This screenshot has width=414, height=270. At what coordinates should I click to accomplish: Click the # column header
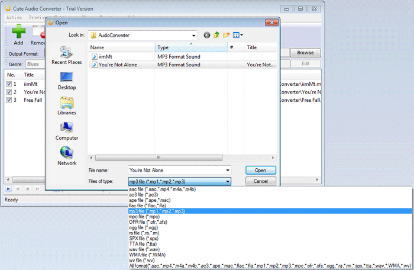[236, 47]
